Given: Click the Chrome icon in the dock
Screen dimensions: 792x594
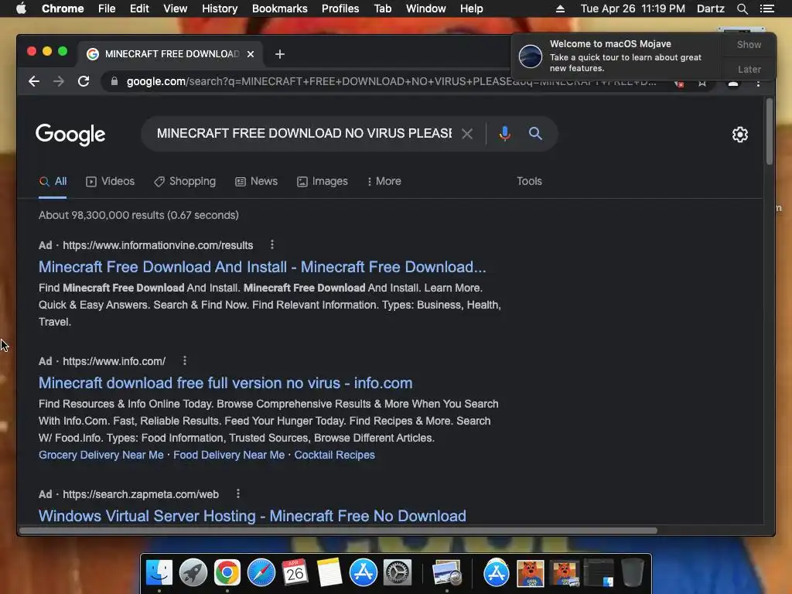Looking at the screenshot, I should coord(227,573).
